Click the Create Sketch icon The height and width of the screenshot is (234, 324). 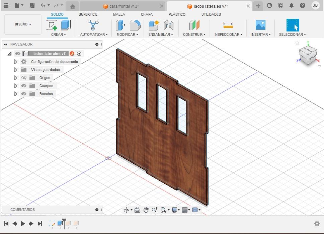(x=52, y=25)
